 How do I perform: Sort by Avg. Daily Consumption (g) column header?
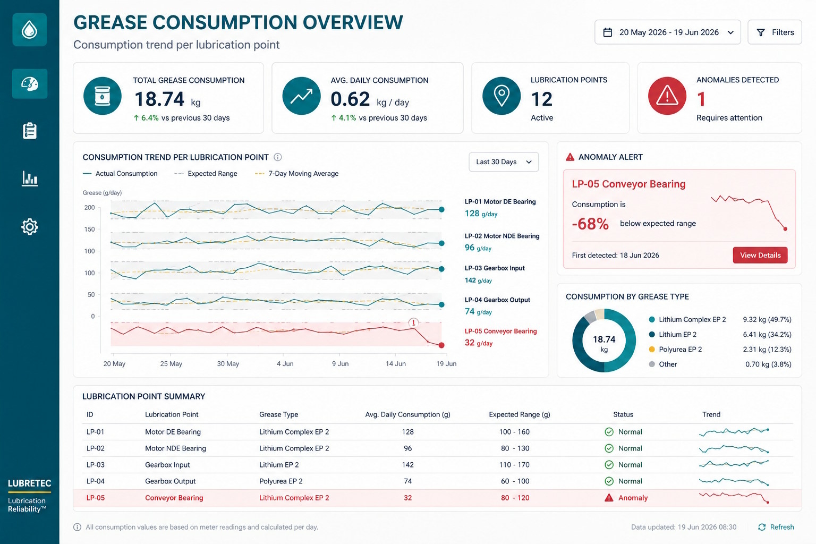pyautogui.click(x=407, y=414)
